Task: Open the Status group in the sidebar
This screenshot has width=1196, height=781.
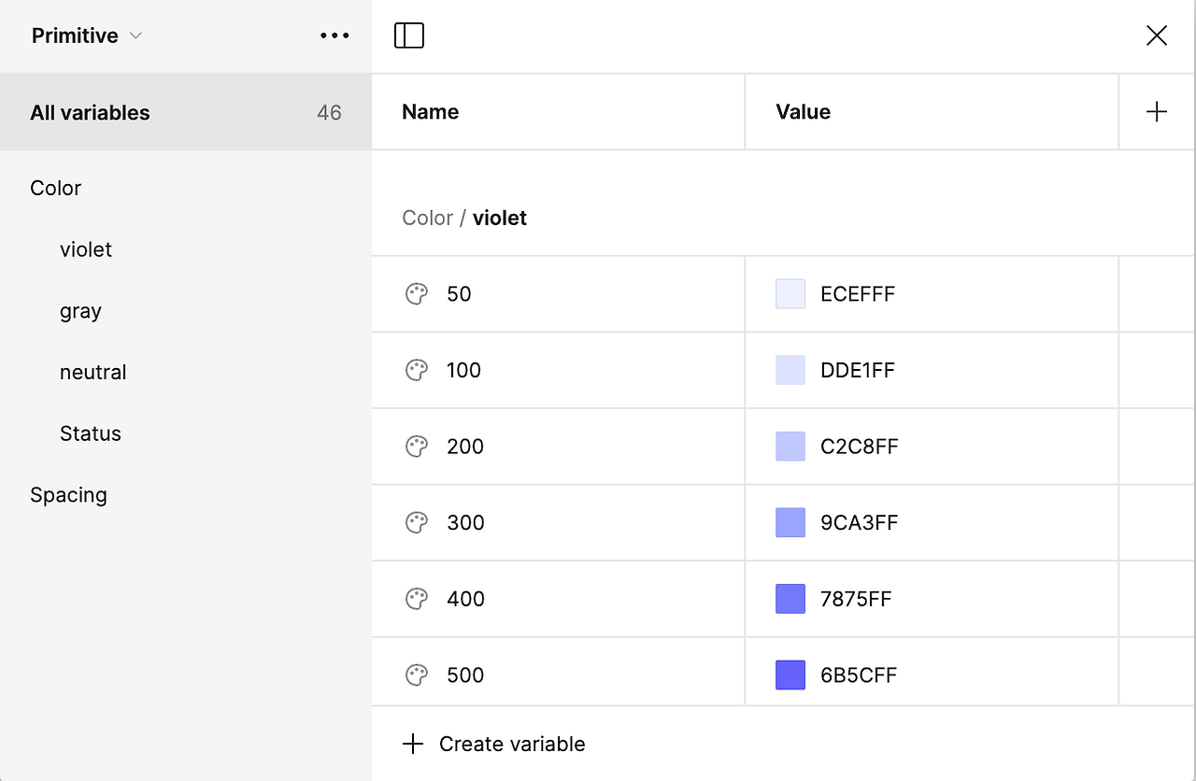Action: click(91, 433)
